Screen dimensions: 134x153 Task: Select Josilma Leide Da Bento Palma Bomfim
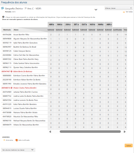[x=28, y=96]
